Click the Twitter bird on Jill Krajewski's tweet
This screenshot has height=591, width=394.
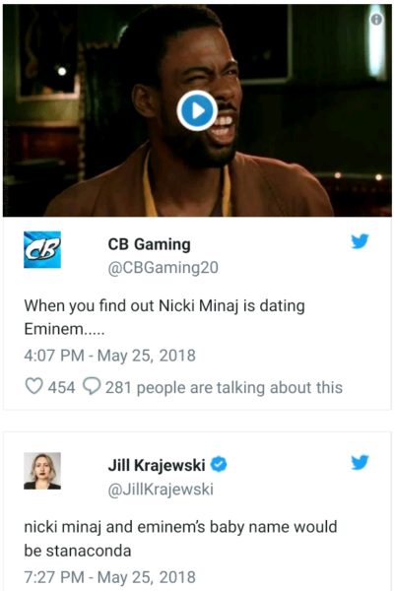click(x=360, y=463)
